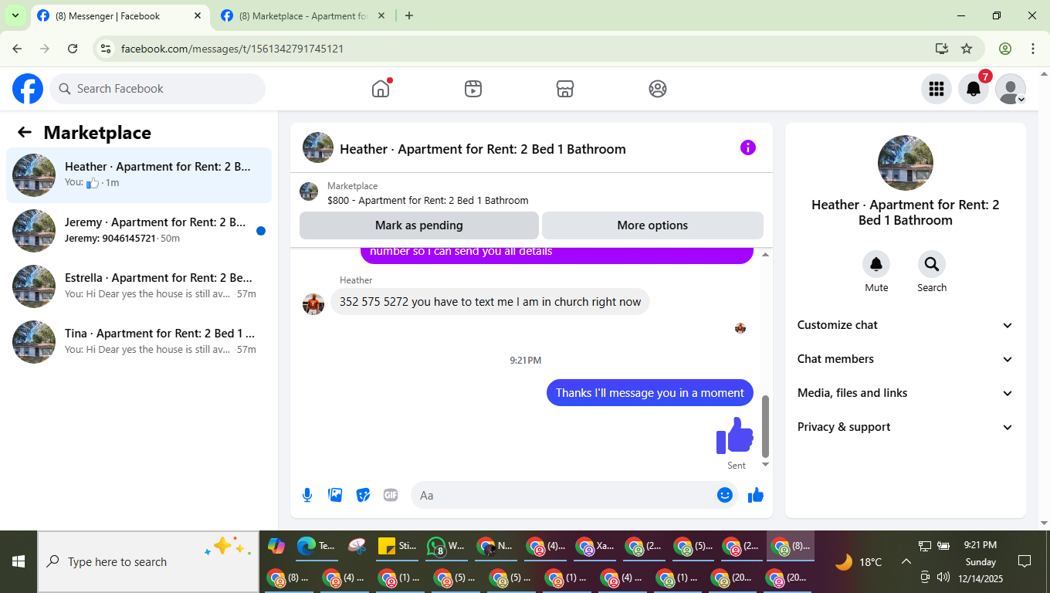
Task: Send a thumbs-up like
Action: [x=756, y=495]
